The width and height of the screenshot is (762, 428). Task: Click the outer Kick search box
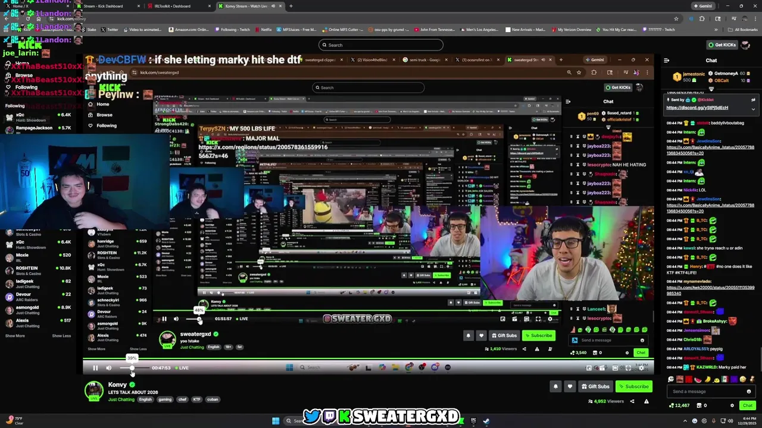pyautogui.click(x=381, y=45)
